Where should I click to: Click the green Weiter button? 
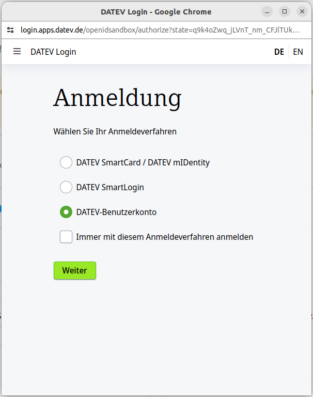click(75, 271)
